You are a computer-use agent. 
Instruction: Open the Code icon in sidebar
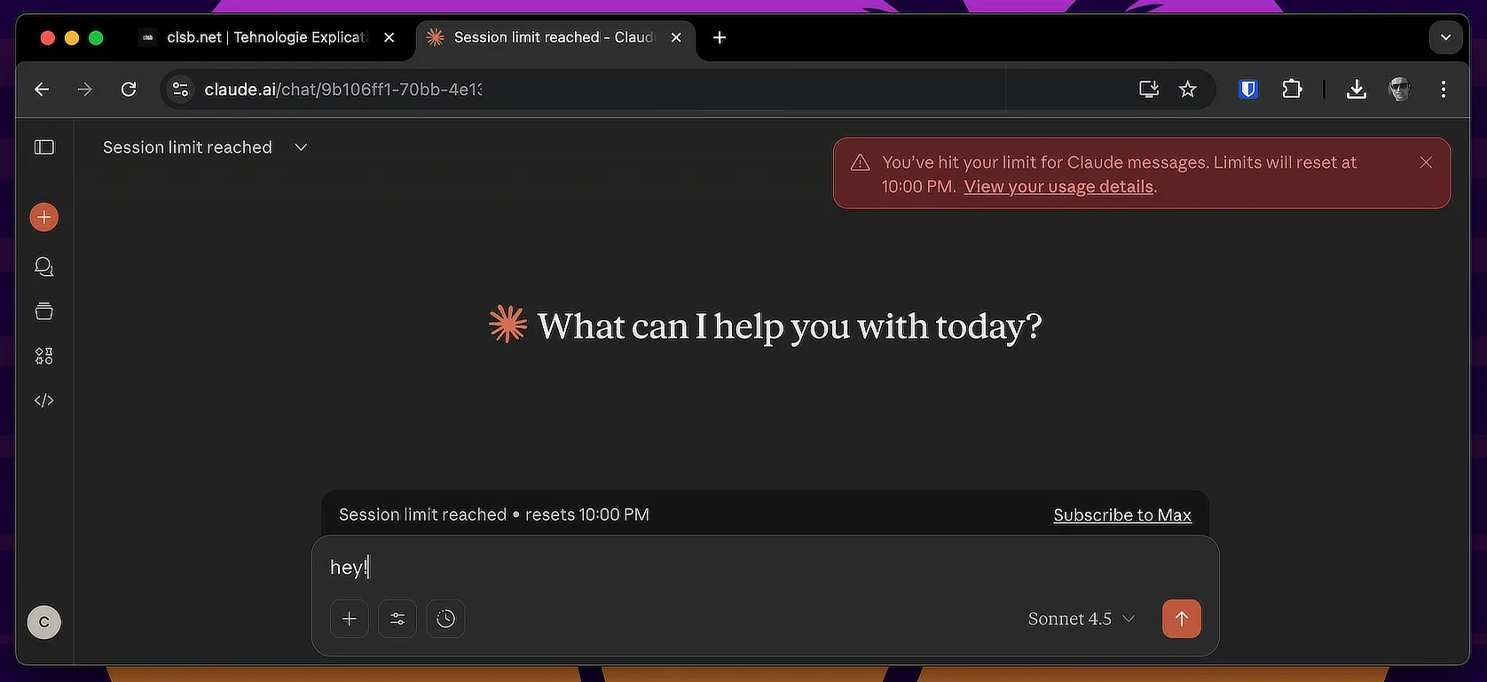point(44,401)
